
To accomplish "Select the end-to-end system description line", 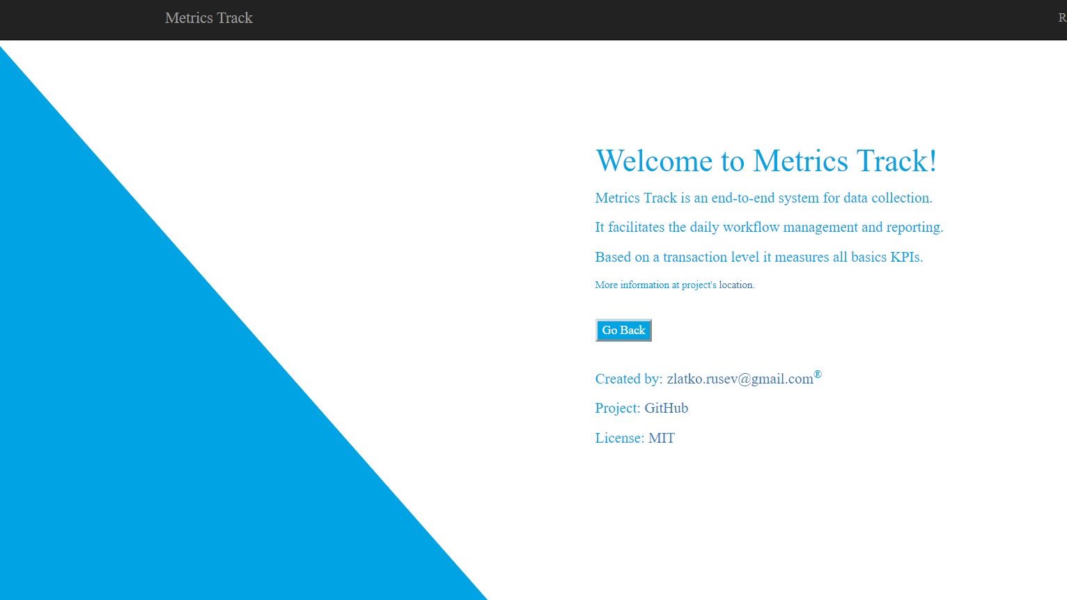I will click(763, 198).
